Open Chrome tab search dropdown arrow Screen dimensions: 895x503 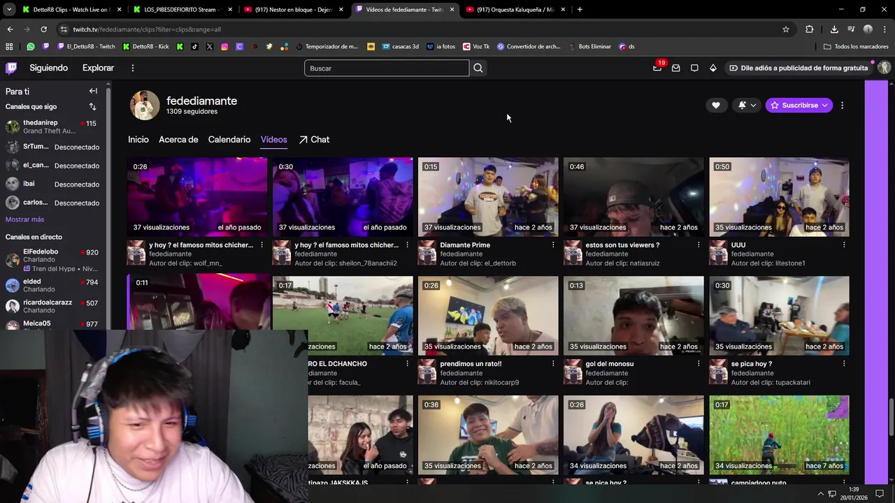[9, 9]
